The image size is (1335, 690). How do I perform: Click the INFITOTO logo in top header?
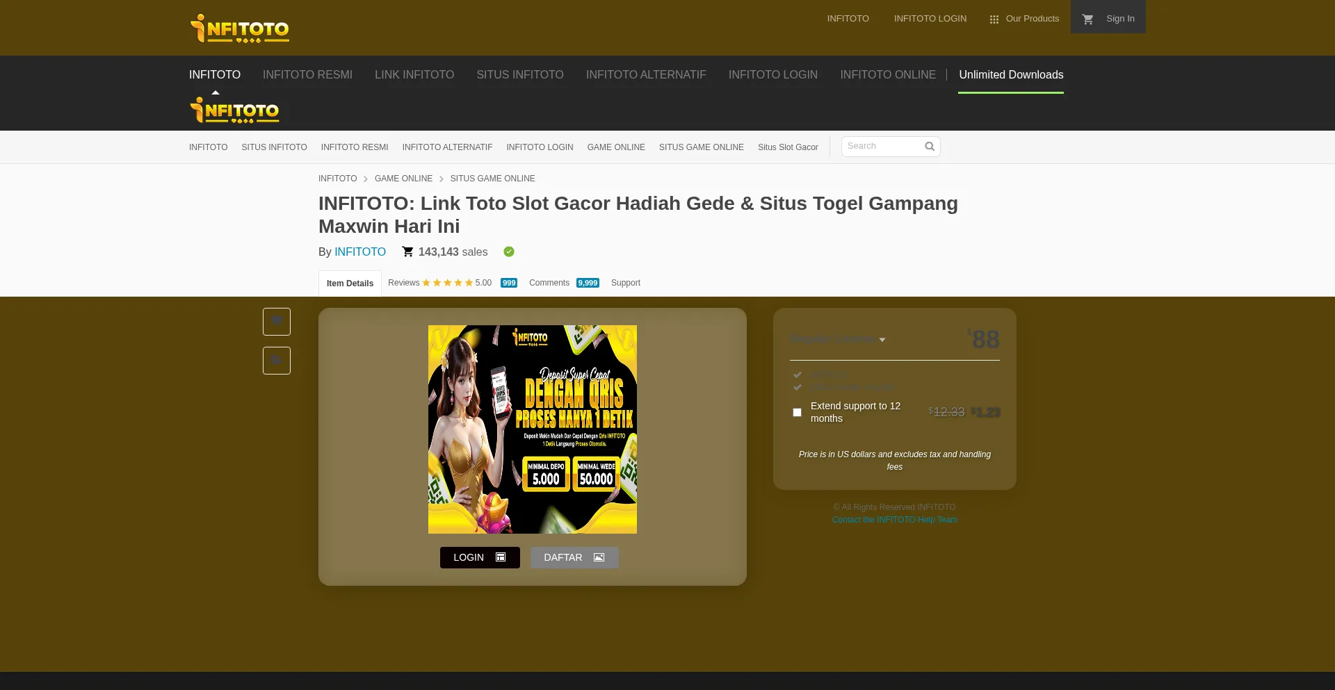pyautogui.click(x=239, y=28)
